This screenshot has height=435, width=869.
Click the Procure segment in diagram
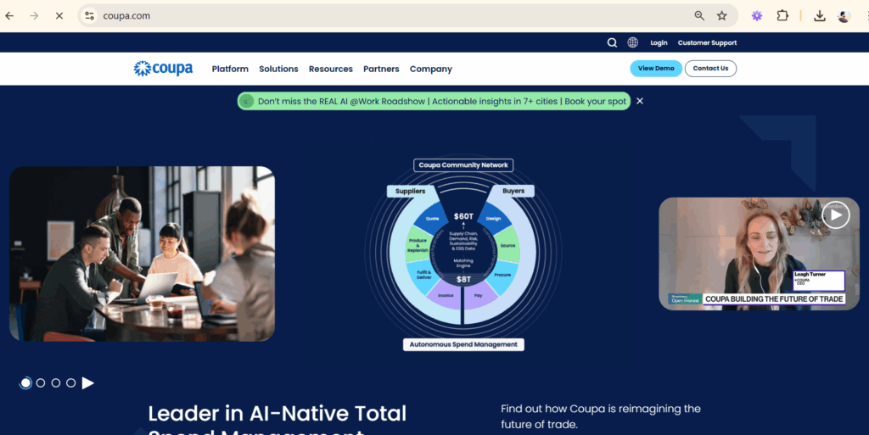pos(502,275)
